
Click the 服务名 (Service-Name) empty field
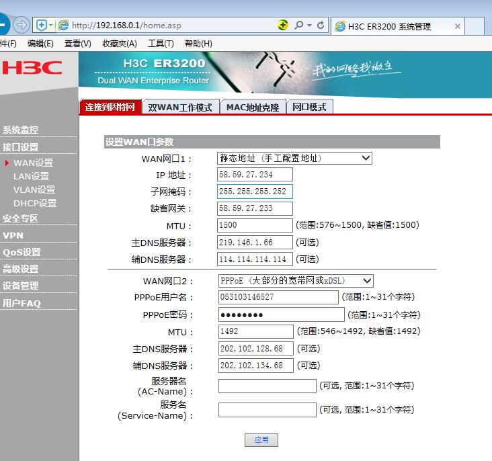click(x=268, y=410)
